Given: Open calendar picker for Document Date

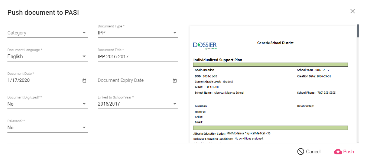Looking at the screenshot, I should 84,80.
